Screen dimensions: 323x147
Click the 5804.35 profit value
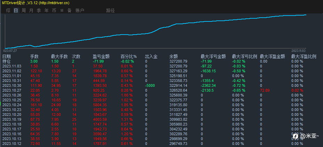[x=100, y=104]
